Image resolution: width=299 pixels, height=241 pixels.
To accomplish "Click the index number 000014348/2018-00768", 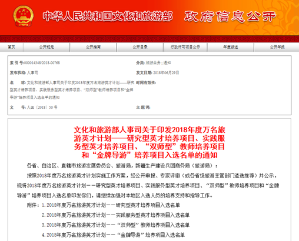I will pyautogui.click(x=42, y=63).
